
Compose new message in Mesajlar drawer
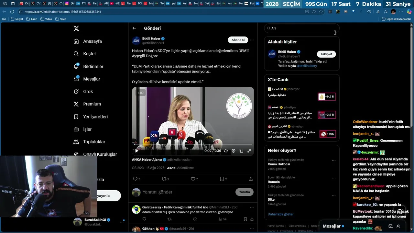pos(390,226)
